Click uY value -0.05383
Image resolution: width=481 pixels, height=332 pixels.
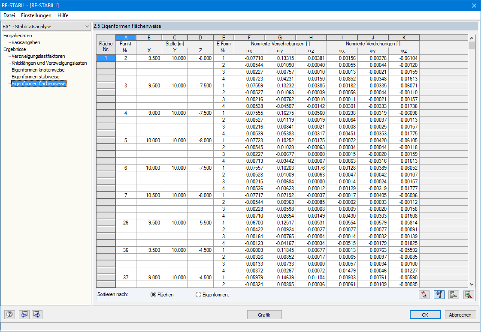(280, 134)
